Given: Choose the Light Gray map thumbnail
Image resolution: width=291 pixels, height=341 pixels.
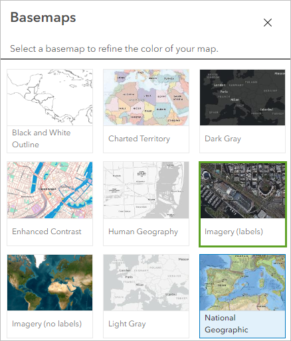Looking at the screenshot, I should click(146, 283).
